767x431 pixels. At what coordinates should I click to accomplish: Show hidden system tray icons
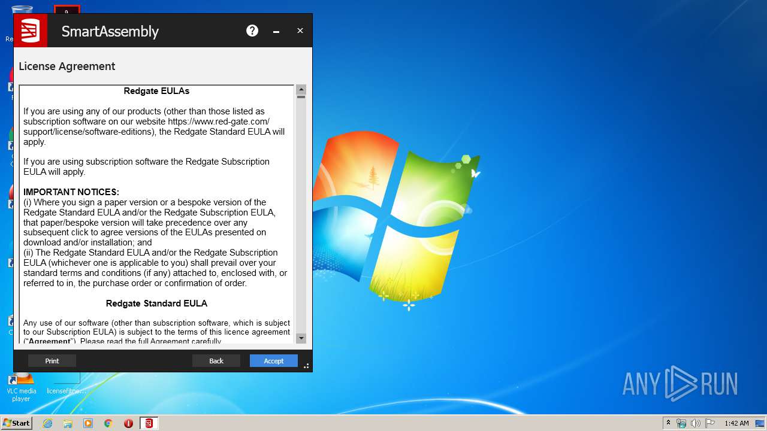[668, 423]
